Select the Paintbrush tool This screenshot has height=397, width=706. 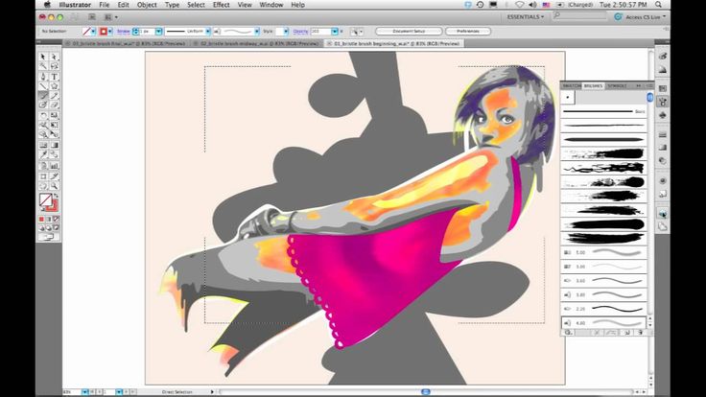click(x=43, y=96)
